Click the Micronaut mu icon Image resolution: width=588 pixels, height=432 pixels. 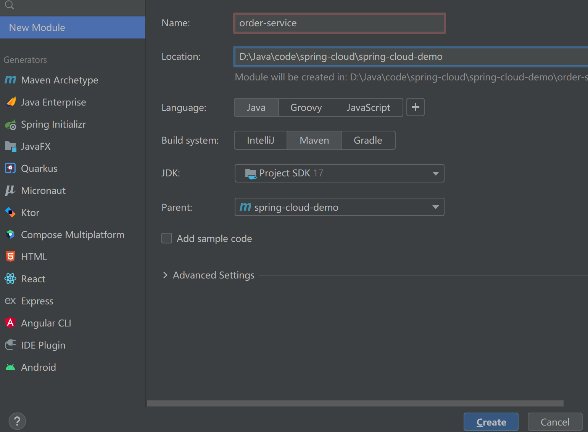coord(10,190)
